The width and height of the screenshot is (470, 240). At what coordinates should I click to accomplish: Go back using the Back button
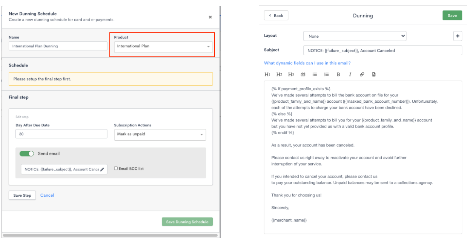pyautogui.click(x=276, y=15)
